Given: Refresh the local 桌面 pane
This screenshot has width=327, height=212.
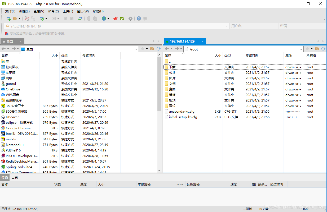Looking at the screenshot, I should point(158,49).
